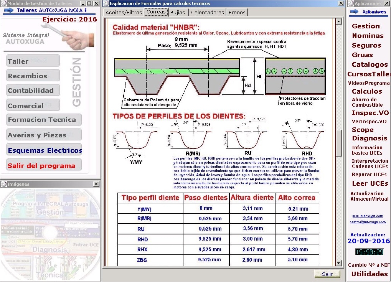Viewport: 391px width, 282px height.
Task: Click Cambio Nº a NIF link
Action: pos(369,265)
